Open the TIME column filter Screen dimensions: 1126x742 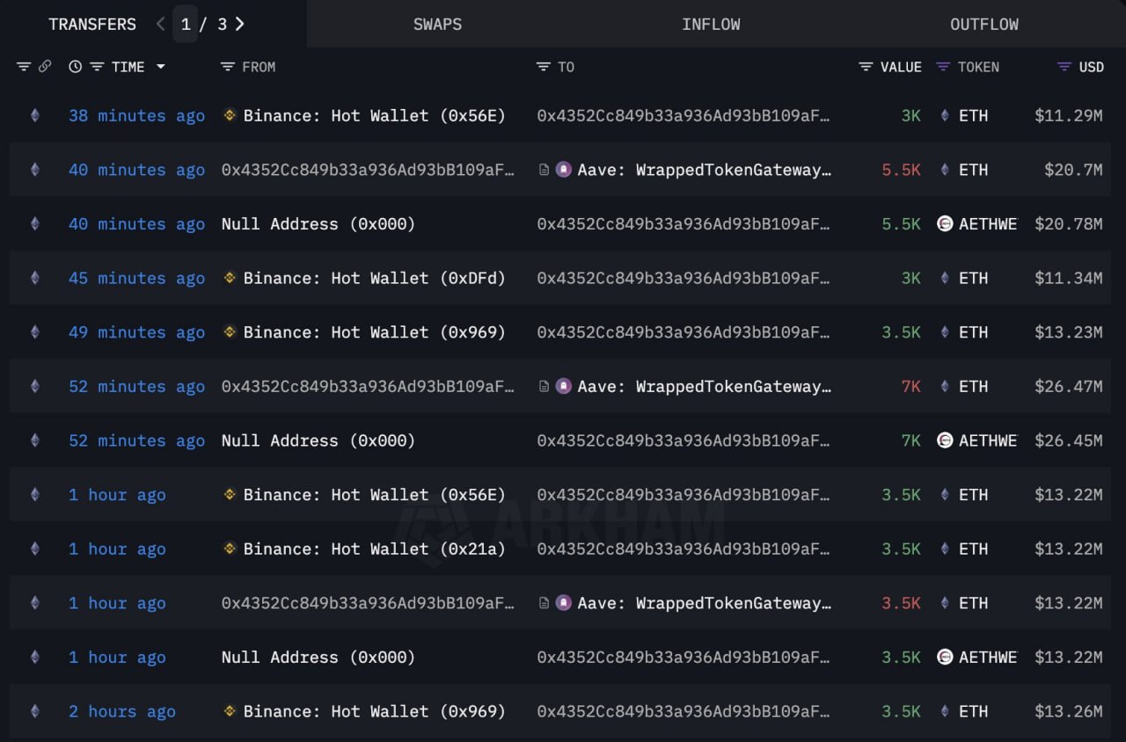pyautogui.click(x=97, y=67)
